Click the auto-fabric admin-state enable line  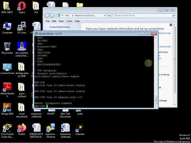(57, 76)
